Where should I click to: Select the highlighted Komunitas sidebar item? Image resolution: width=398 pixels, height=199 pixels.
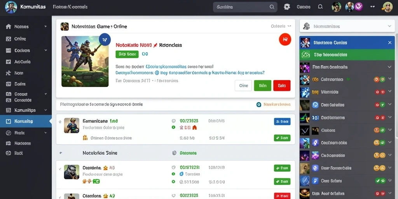click(x=26, y=121)
